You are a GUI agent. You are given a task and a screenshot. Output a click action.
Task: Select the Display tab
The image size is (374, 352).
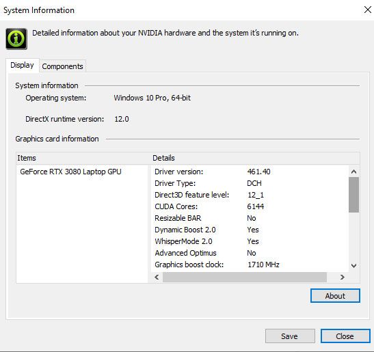click(22, 65)
